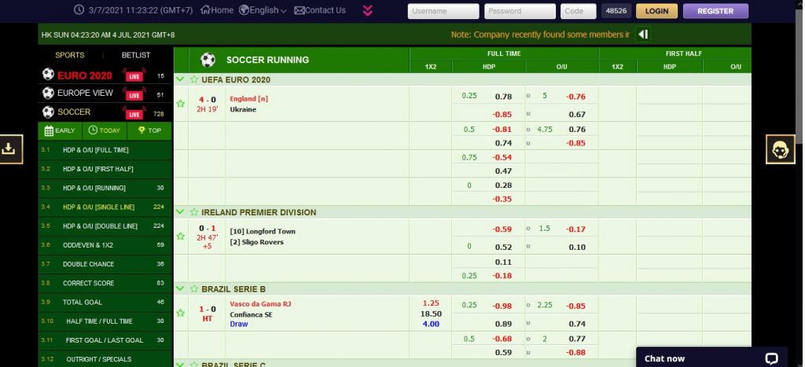Screen dimensions: 805x367
Task: Open the customer support agent icon
Action: [781, 149]
